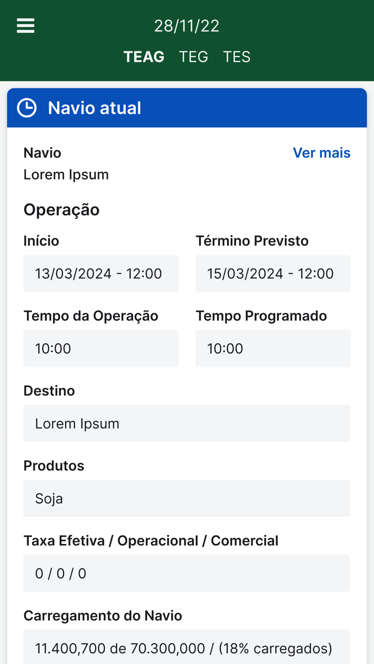Select the Taxa Efetiva field showing 0 / 0 / 0
Viewport: 374px width, 664px height.
[x=187, y=573]
